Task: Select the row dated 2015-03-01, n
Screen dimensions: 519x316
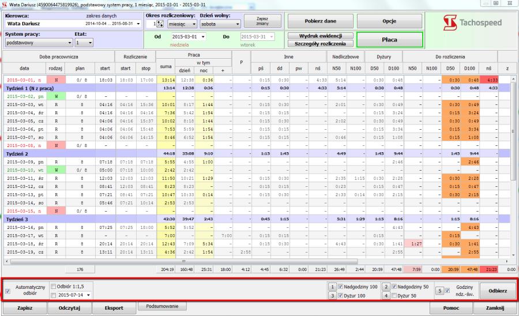Action: [x=257, y=80]
